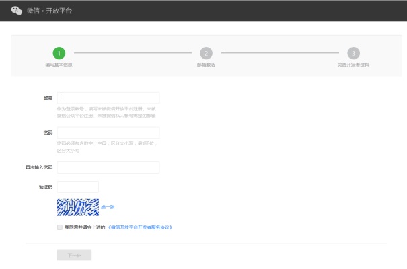Select step 3 gray circle indicator

tap(353, 52)
